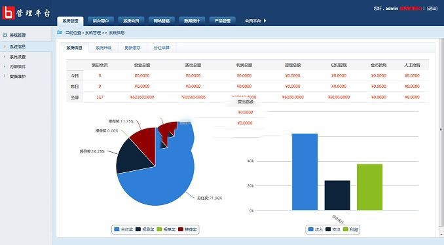Click the 金币拾购 column header
444x245 pixels.
tap(379, 65)
